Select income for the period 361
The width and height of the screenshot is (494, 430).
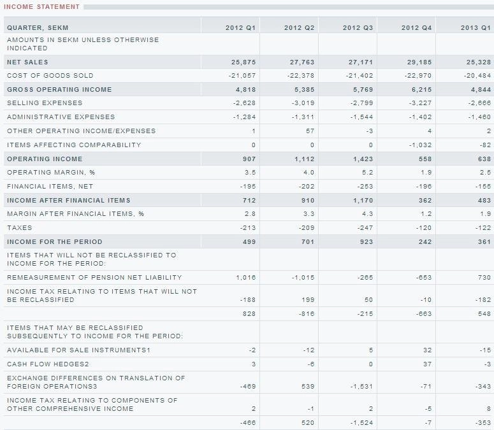[x=484, y=242]
